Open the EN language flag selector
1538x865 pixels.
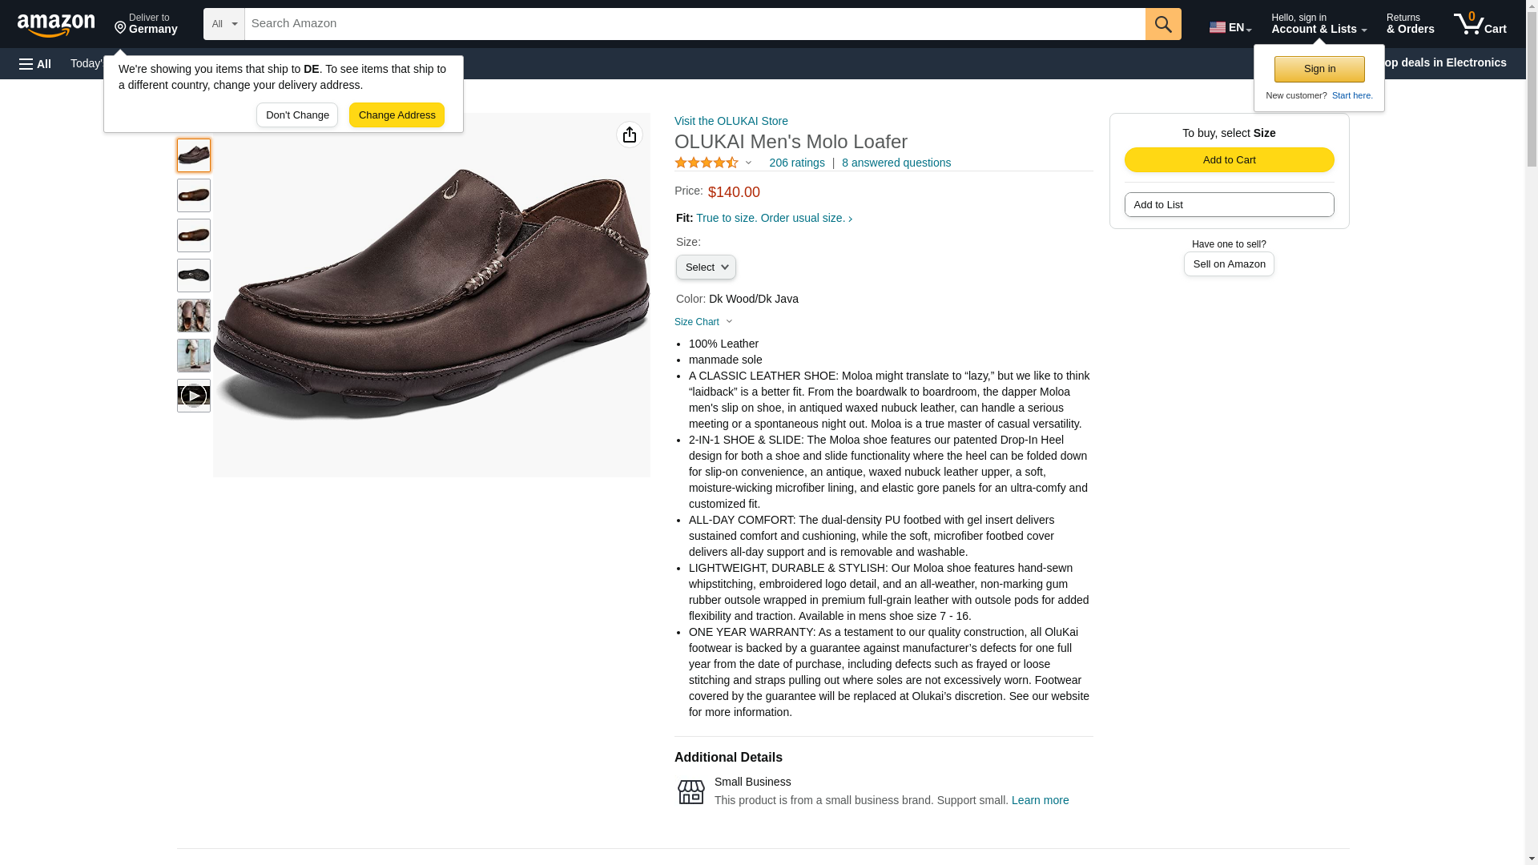point(1230,27)
